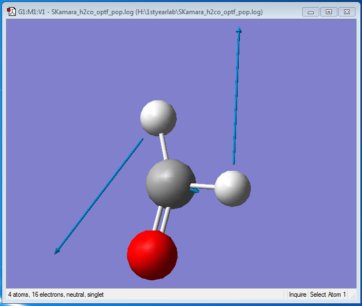
Task: Click the window title 'G1:M1:V1 - SKamara_h2co_optf_pop.log'
Action: (76, 12)
